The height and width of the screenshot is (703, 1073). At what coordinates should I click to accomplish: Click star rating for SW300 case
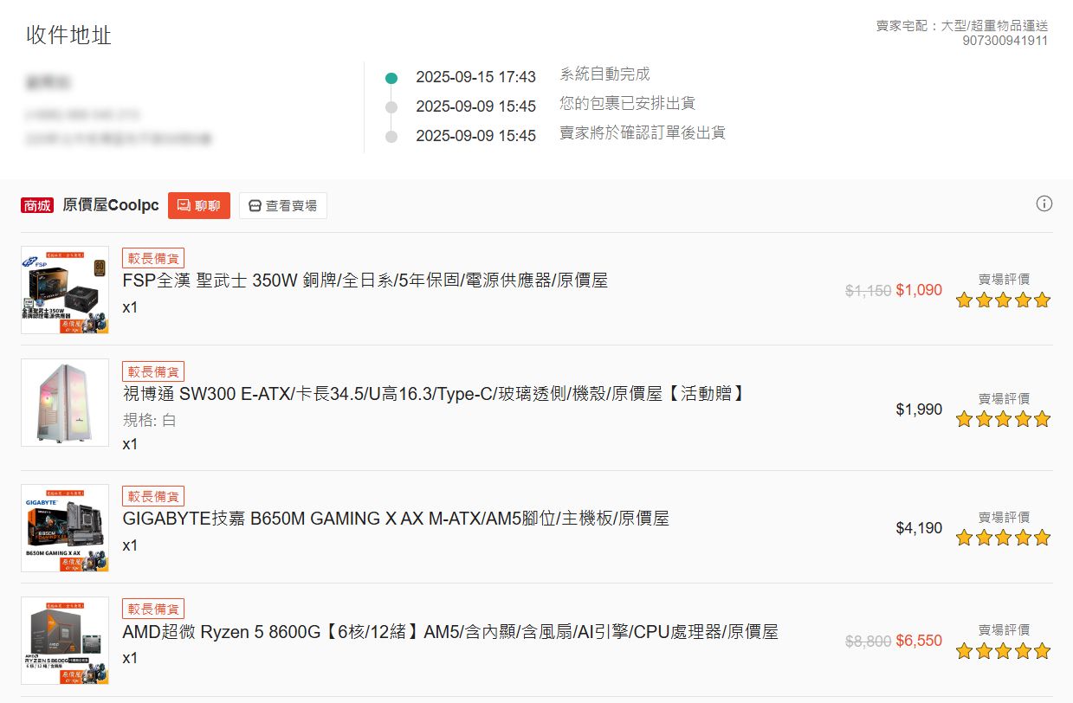click(1003, 419)
